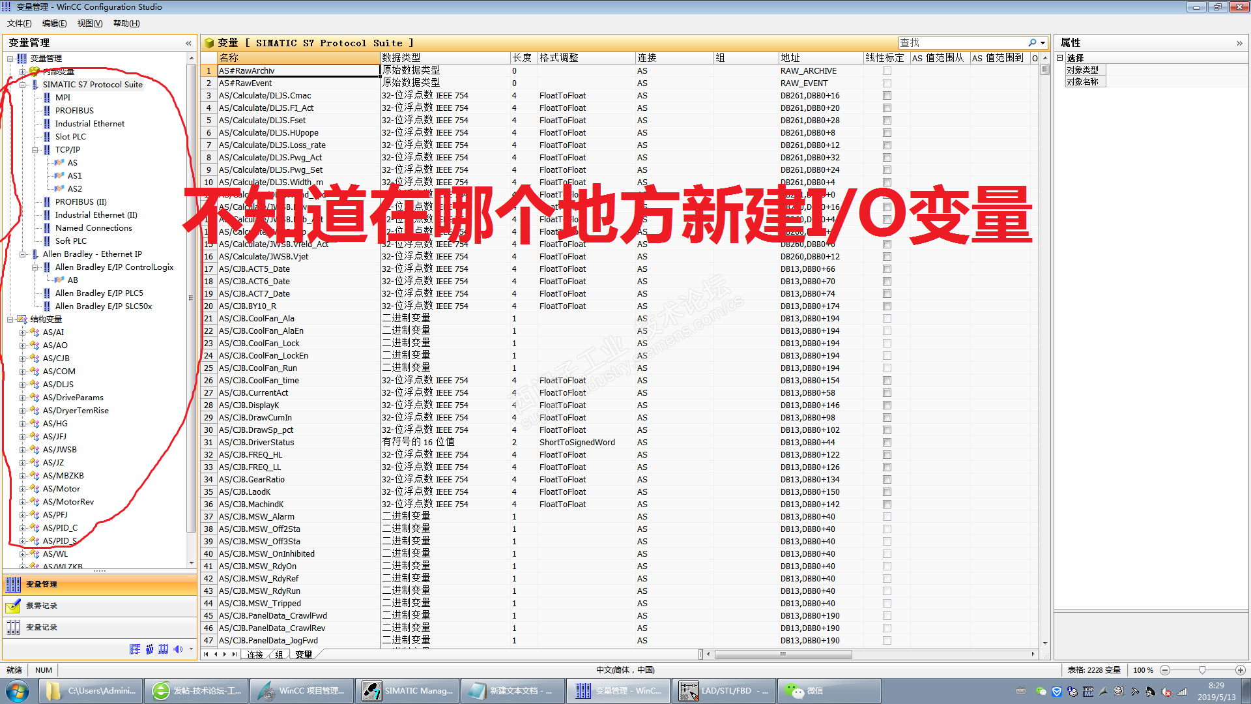Click the user administrator people icon
Viewport: 1251px width, 704px height.
(149, 649)
